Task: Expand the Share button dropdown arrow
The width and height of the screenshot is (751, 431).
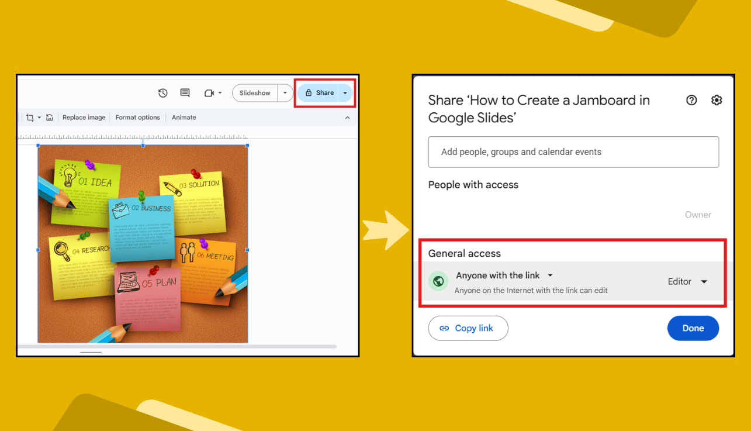Action: click(345, 92)
